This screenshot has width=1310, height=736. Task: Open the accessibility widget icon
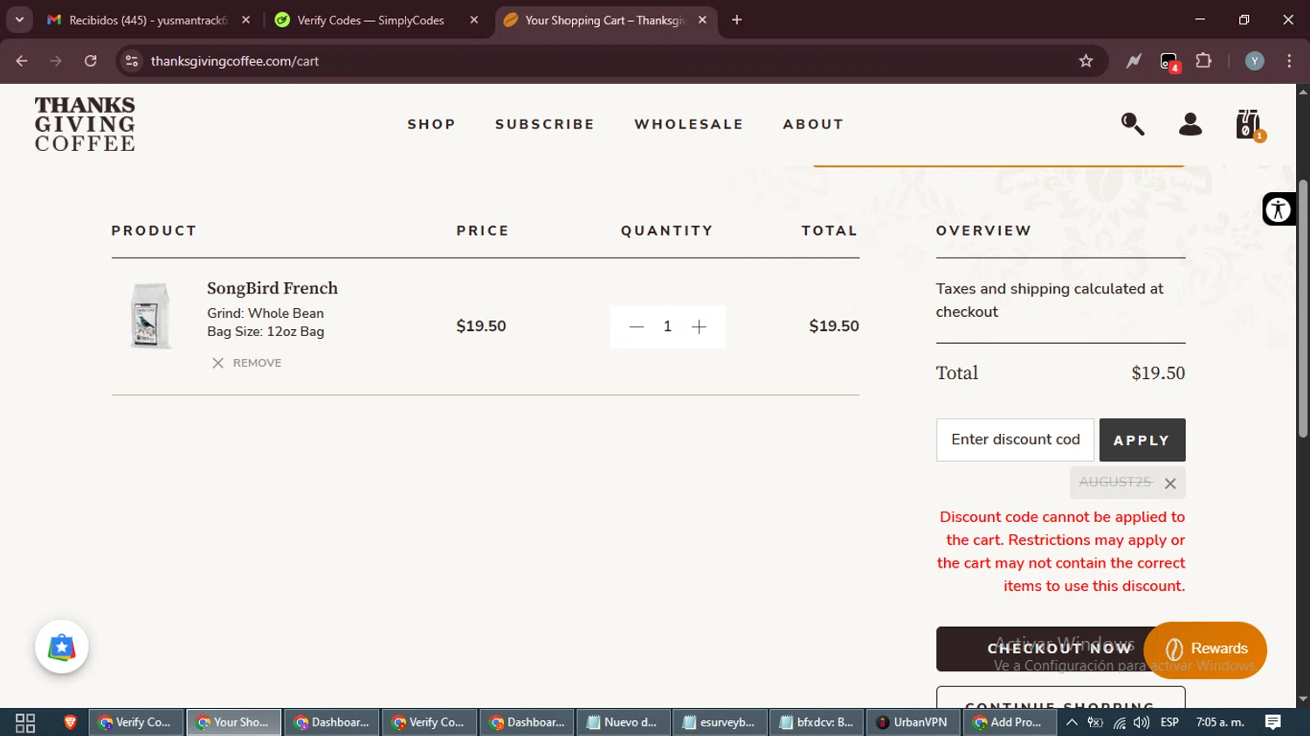coord(1279,210)
